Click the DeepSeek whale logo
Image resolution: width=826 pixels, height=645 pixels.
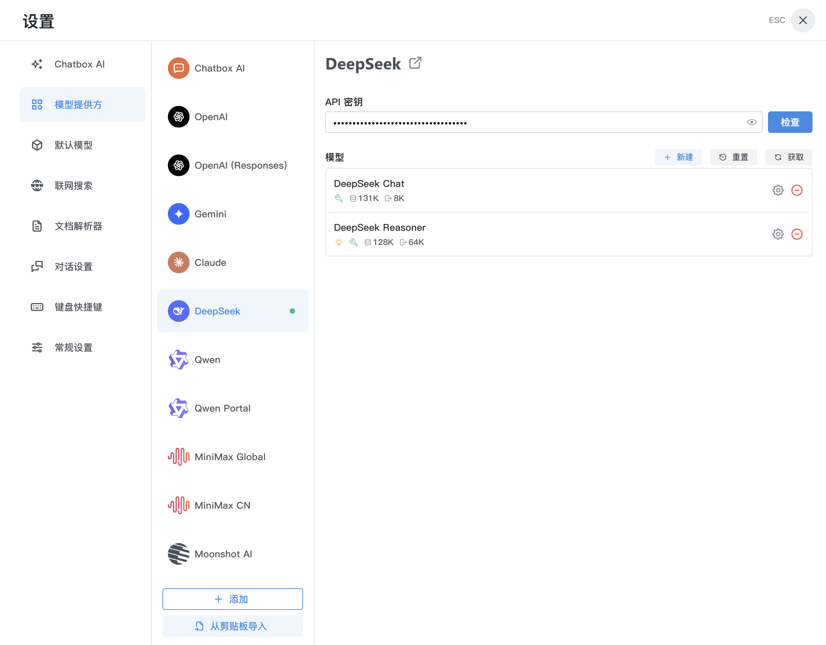(x=178, y=311)
